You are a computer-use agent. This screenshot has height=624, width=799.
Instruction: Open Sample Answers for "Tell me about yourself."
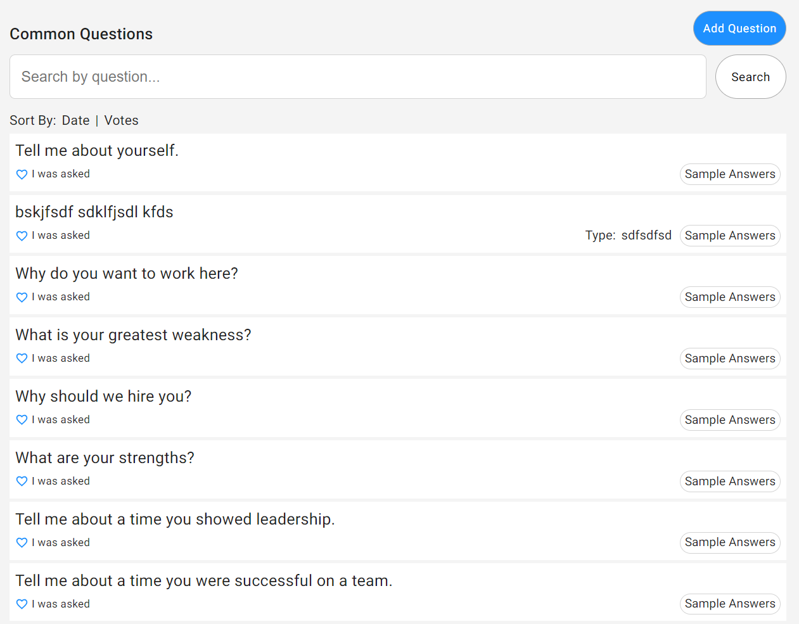729,174
